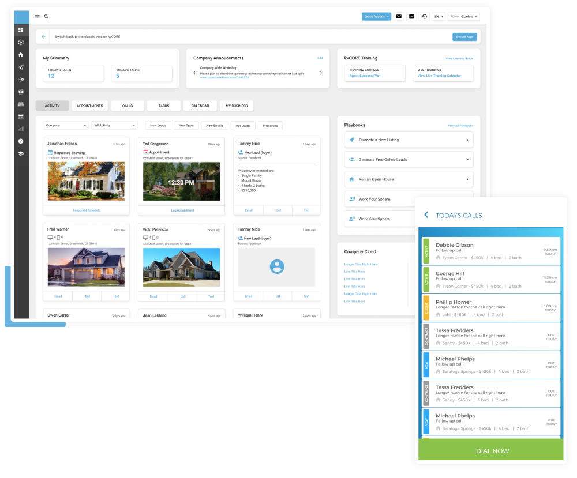
Task: Show previous company announcement
Action: (x=194, y=73)
